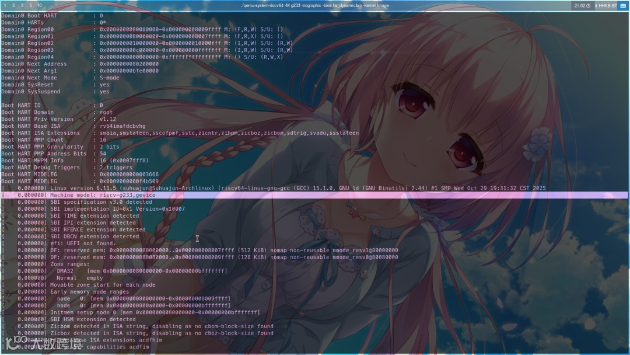Screen dimensions: 630x355
Task: Click the 21:02 clock module
Action: (x=582, y=6)
